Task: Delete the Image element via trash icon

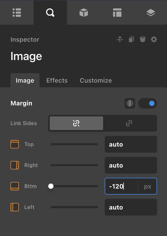Action: [142, 40]
